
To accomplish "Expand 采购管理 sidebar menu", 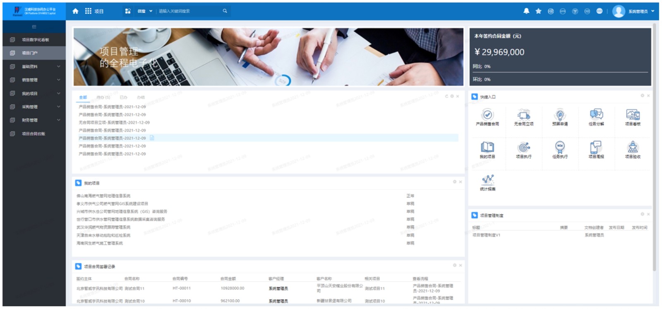I will 34,107.
